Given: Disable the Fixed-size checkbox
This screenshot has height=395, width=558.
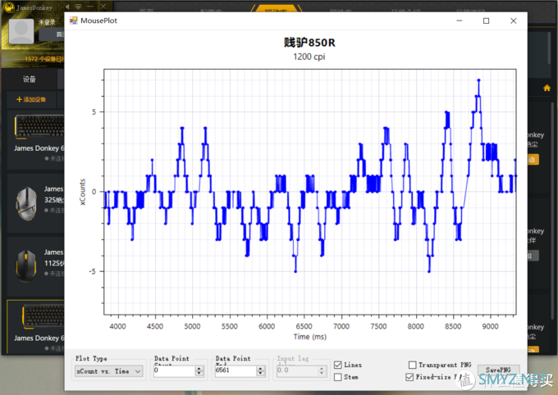Looking at the screenshot, I should (410, 377).
